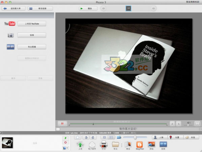Click the edit video button

(x=40, y=8)
